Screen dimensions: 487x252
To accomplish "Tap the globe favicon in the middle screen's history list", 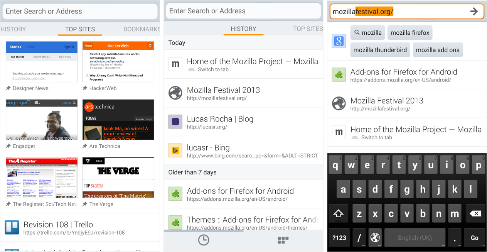I will [x=175, y=93].
